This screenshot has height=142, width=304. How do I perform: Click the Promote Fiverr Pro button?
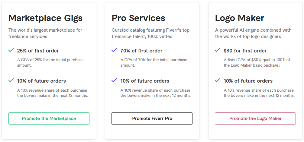tap(152, 118)
